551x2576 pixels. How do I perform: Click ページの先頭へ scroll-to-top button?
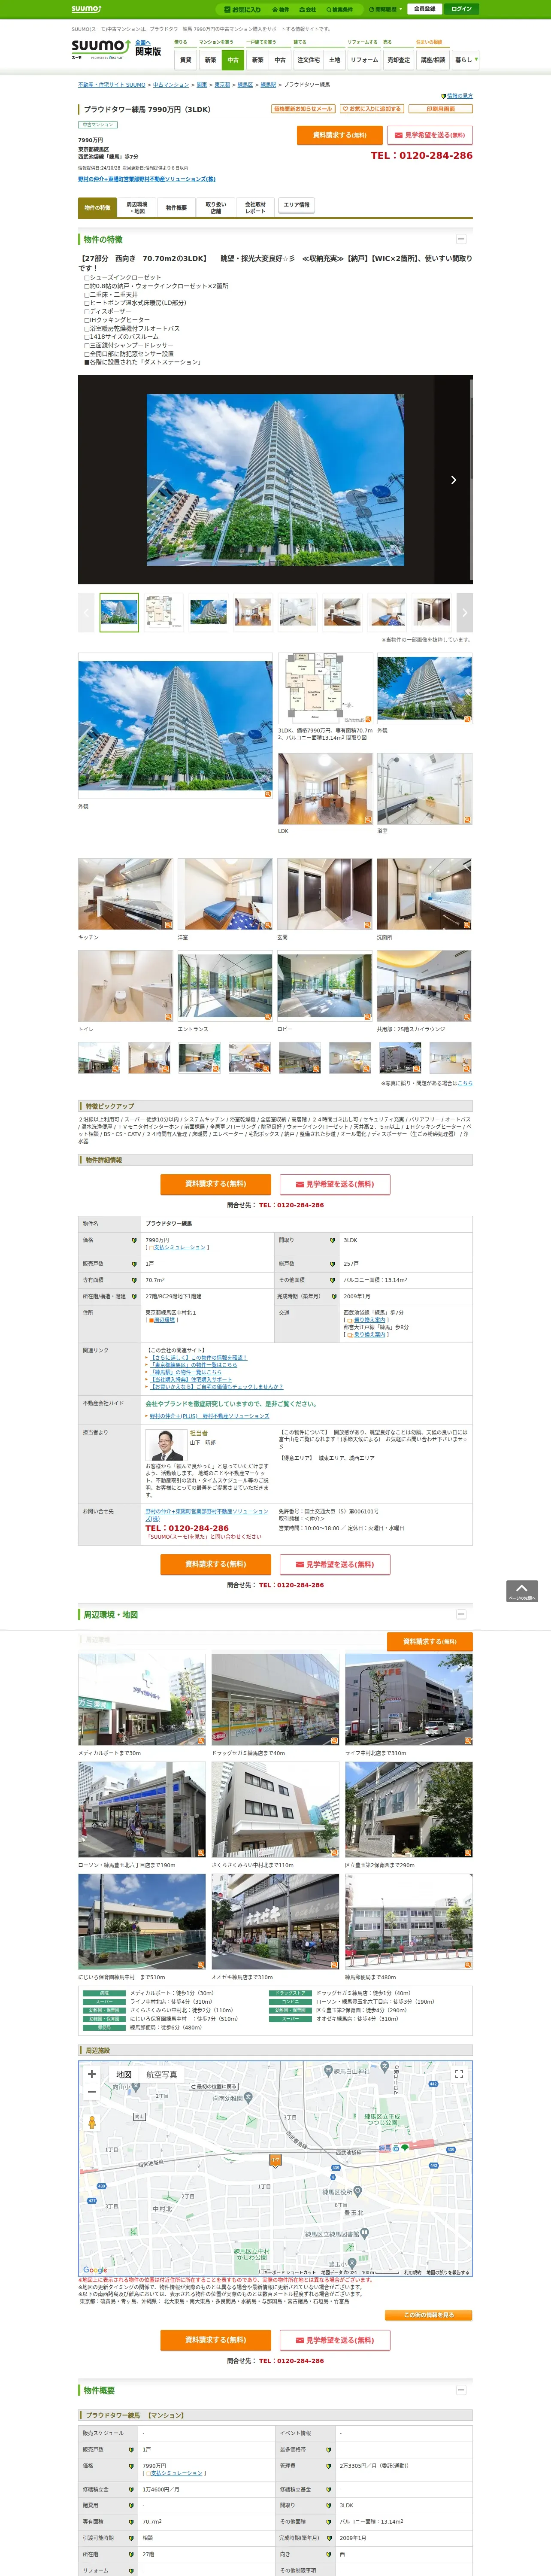pyautogui.click(x=522, y=1591)
